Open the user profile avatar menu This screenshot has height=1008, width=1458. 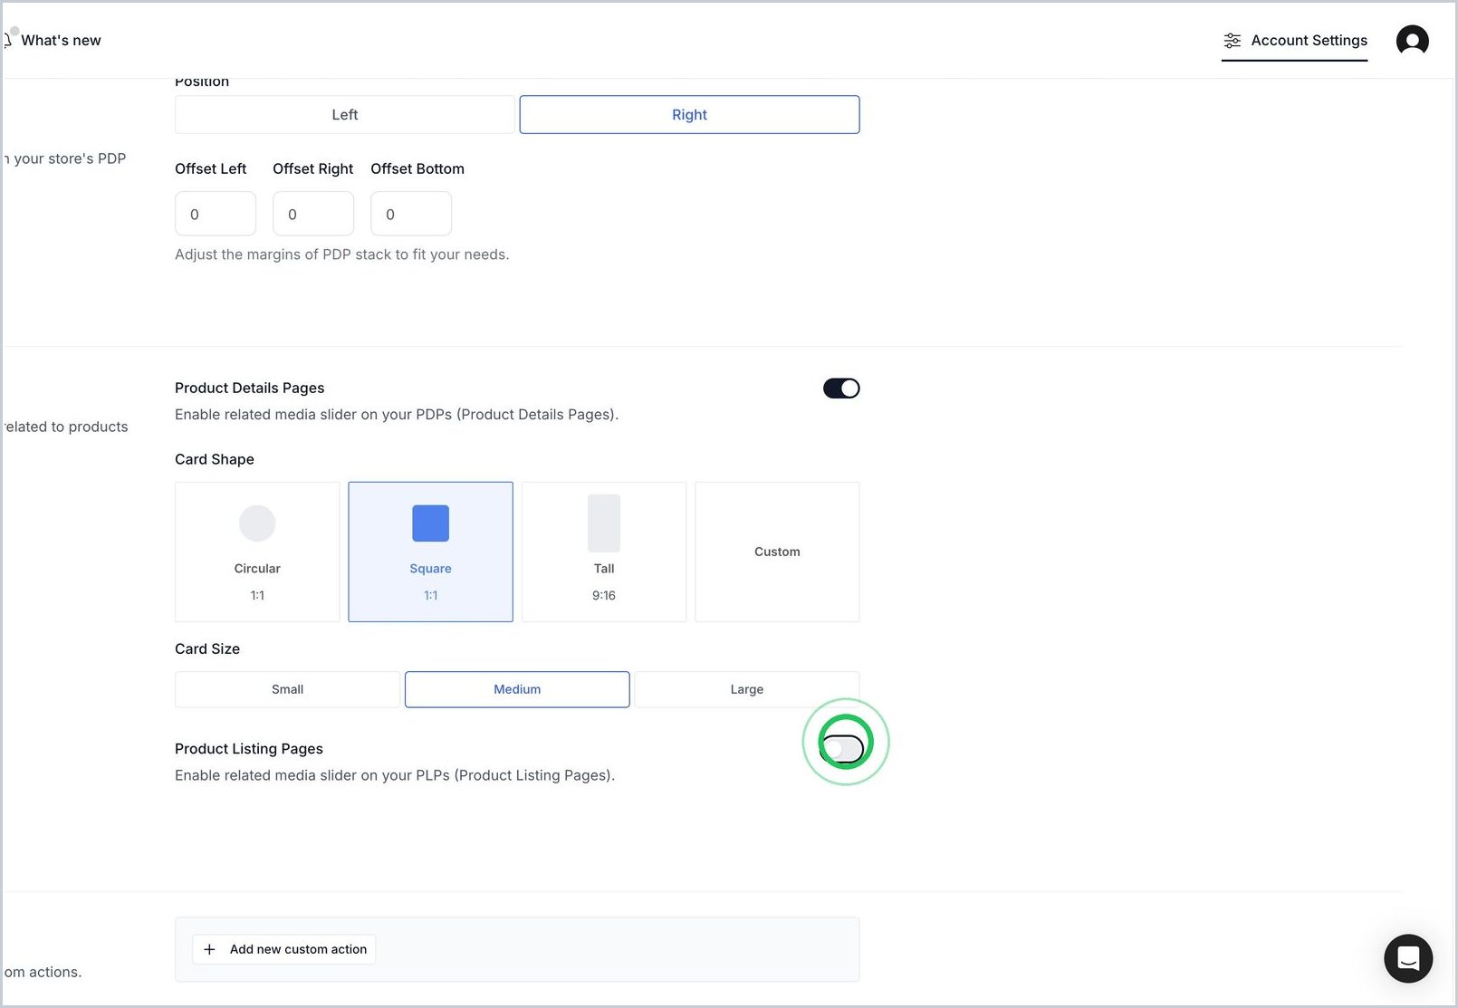coord(1412,41)
